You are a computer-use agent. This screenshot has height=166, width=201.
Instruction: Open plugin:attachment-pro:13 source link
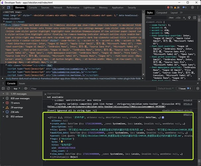(x=177, y=111)
